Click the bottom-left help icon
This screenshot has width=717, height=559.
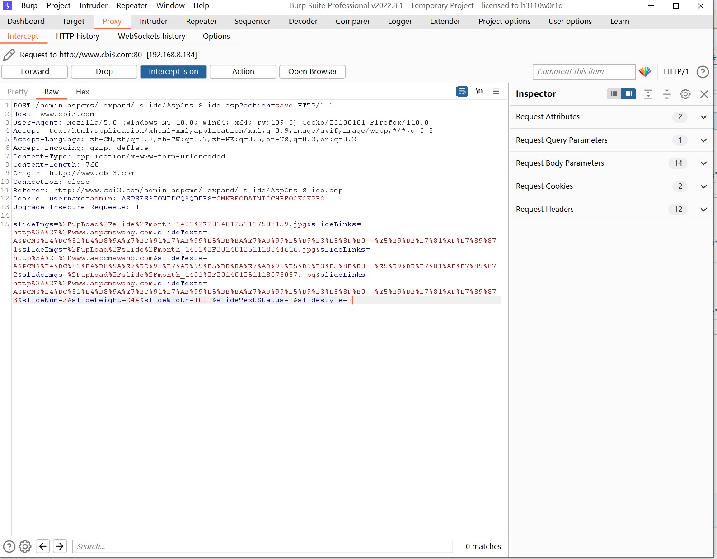[9, 546]
